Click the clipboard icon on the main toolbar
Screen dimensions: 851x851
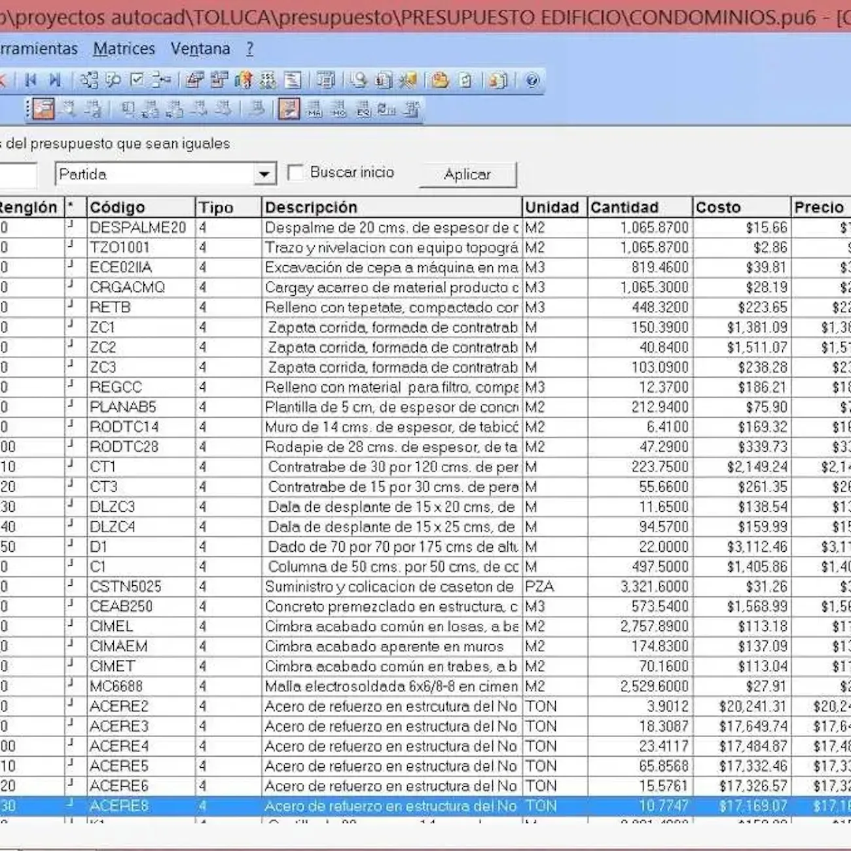tap(465, 80)
